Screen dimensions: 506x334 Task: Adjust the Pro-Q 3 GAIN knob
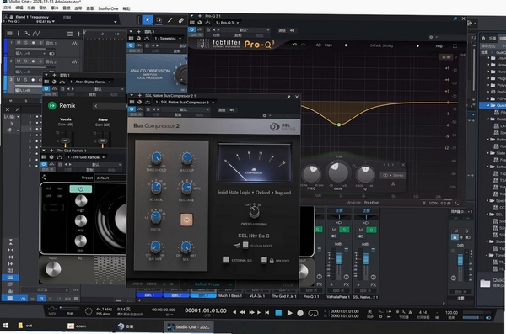[338, 172]
